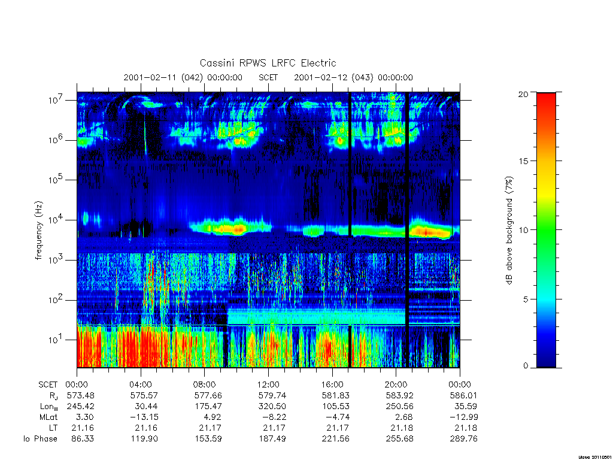Click the 10^5 frequency tick label
613x460 pixels.
pos(56,180)
